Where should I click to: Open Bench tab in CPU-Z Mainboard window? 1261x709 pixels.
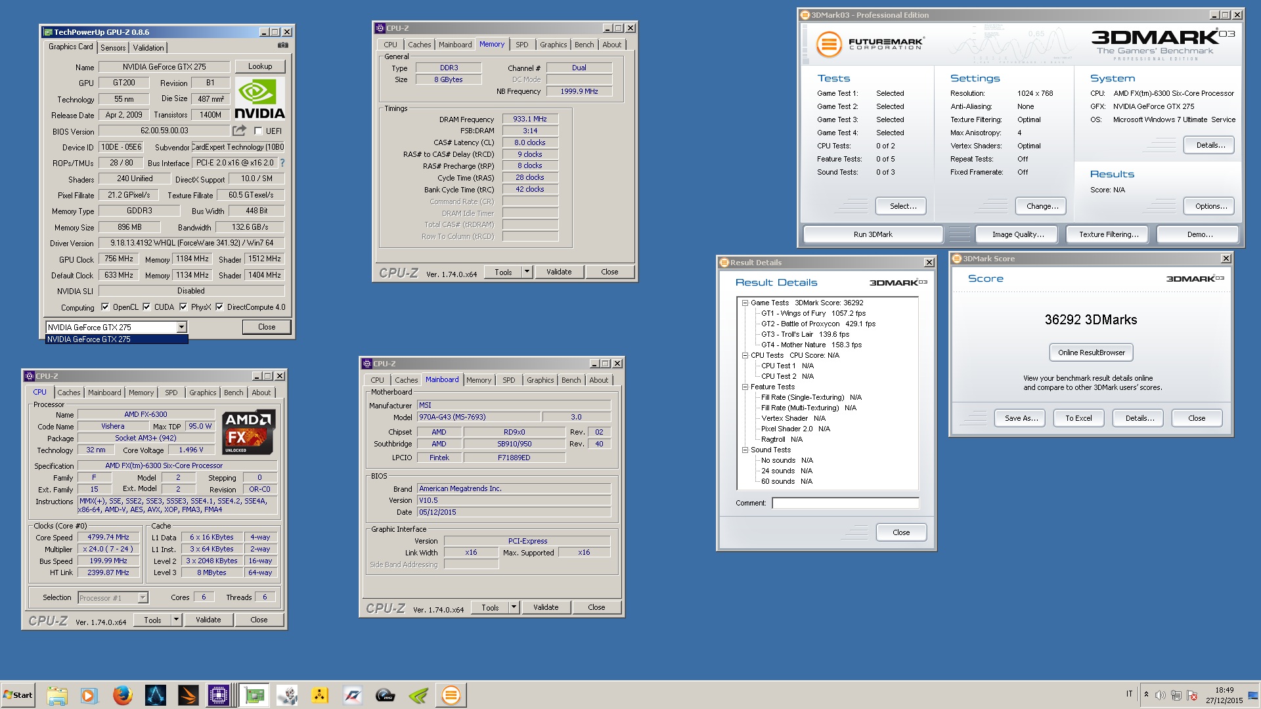click(571, 380)
